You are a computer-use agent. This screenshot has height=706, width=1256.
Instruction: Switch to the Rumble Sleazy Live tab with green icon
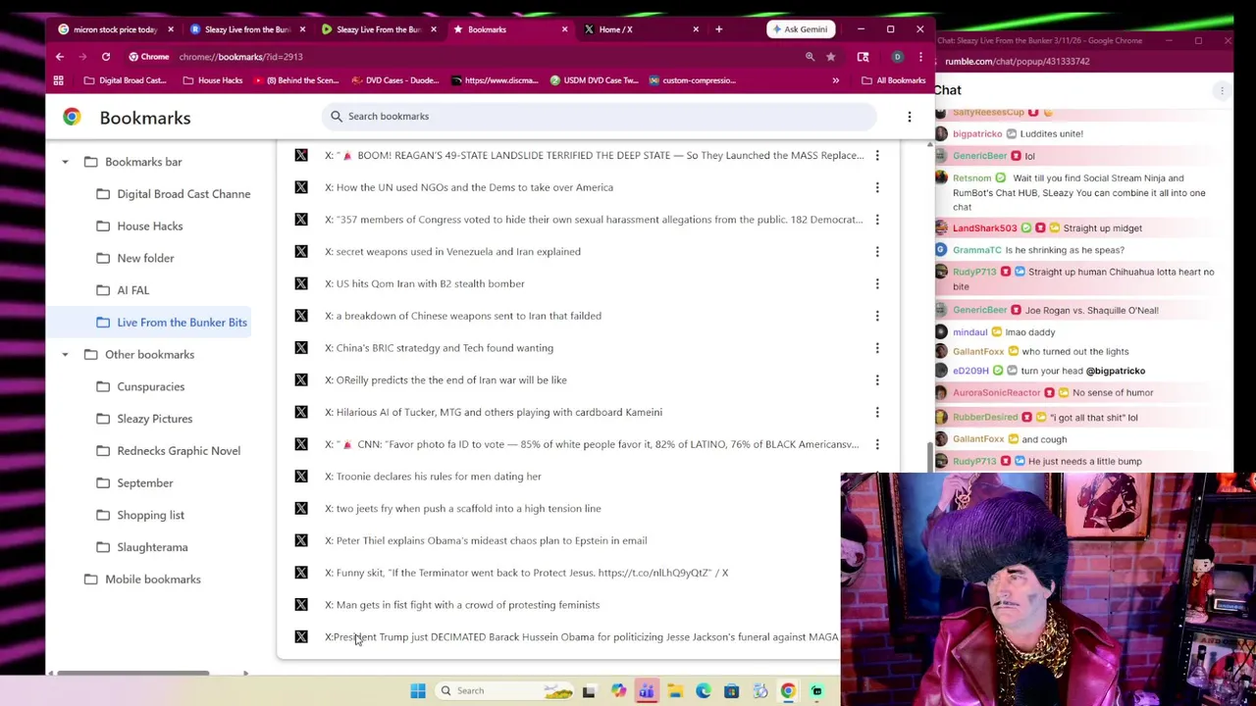376,29
